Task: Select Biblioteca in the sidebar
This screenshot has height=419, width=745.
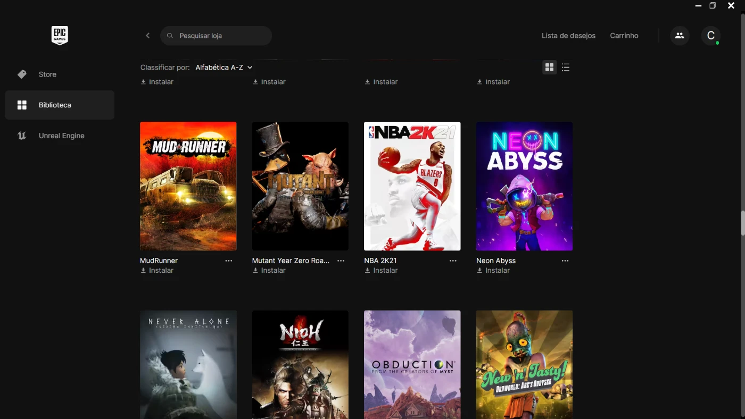Action: click(60, 105)
